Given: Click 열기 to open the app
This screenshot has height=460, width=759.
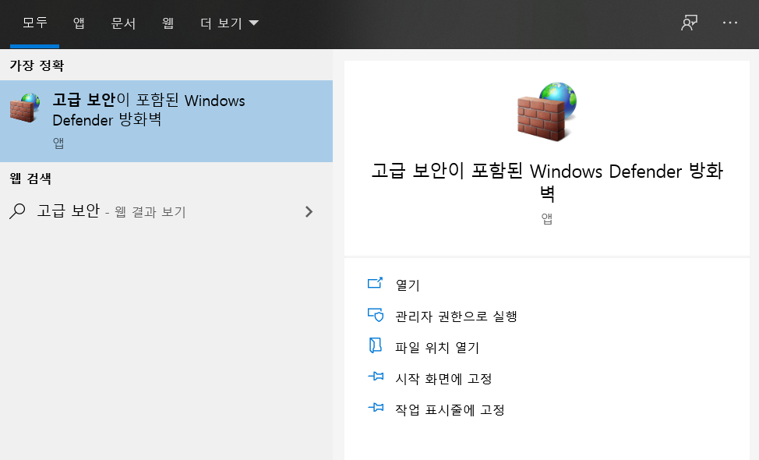Looking at the screenshot, I should (408, 285).
